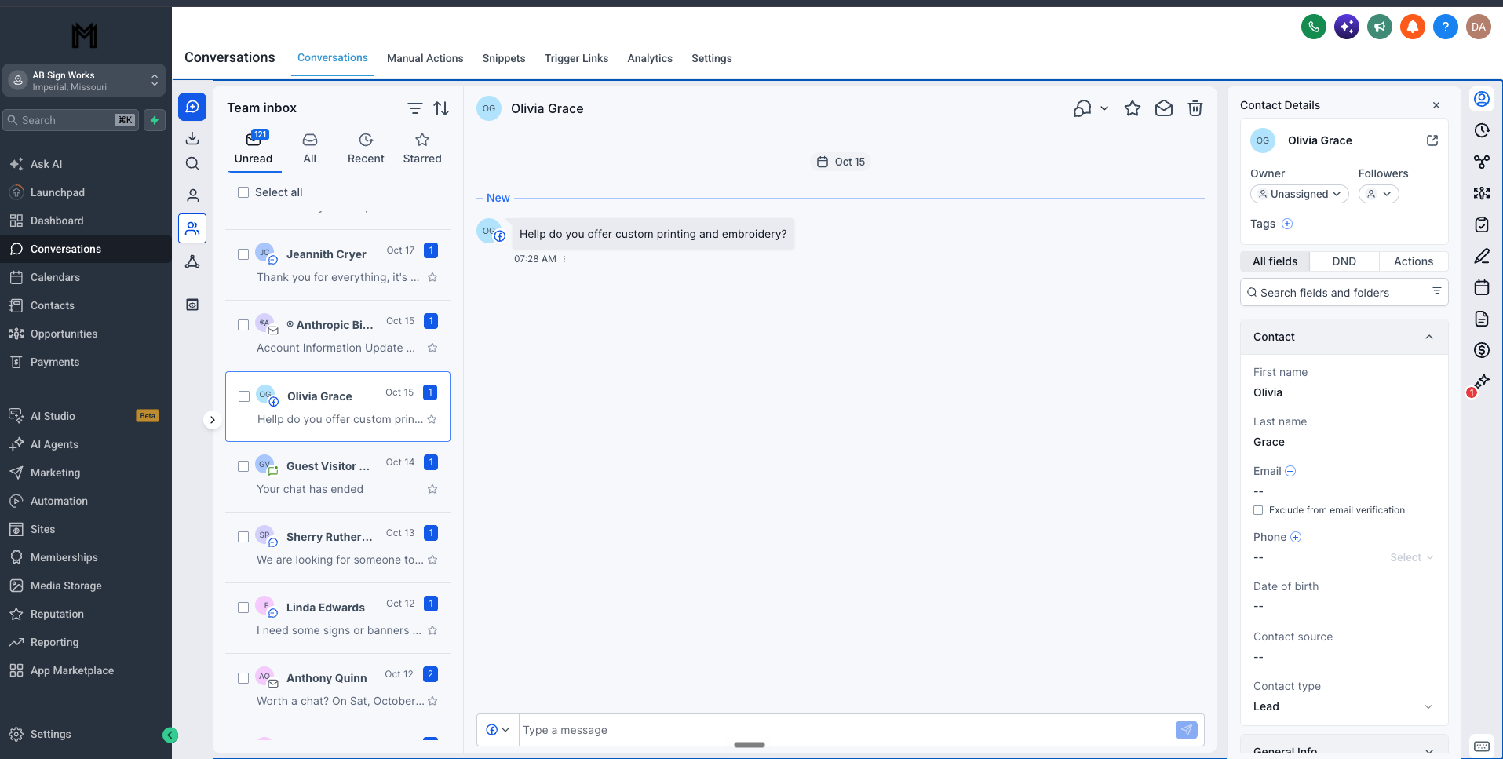
Task: Click the Search fields and folders box
Action: tap(1344, 292)
